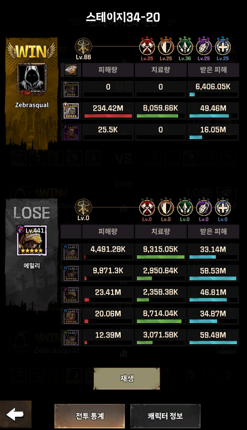Tap the 재생 replay button

[x=127, y=379]
